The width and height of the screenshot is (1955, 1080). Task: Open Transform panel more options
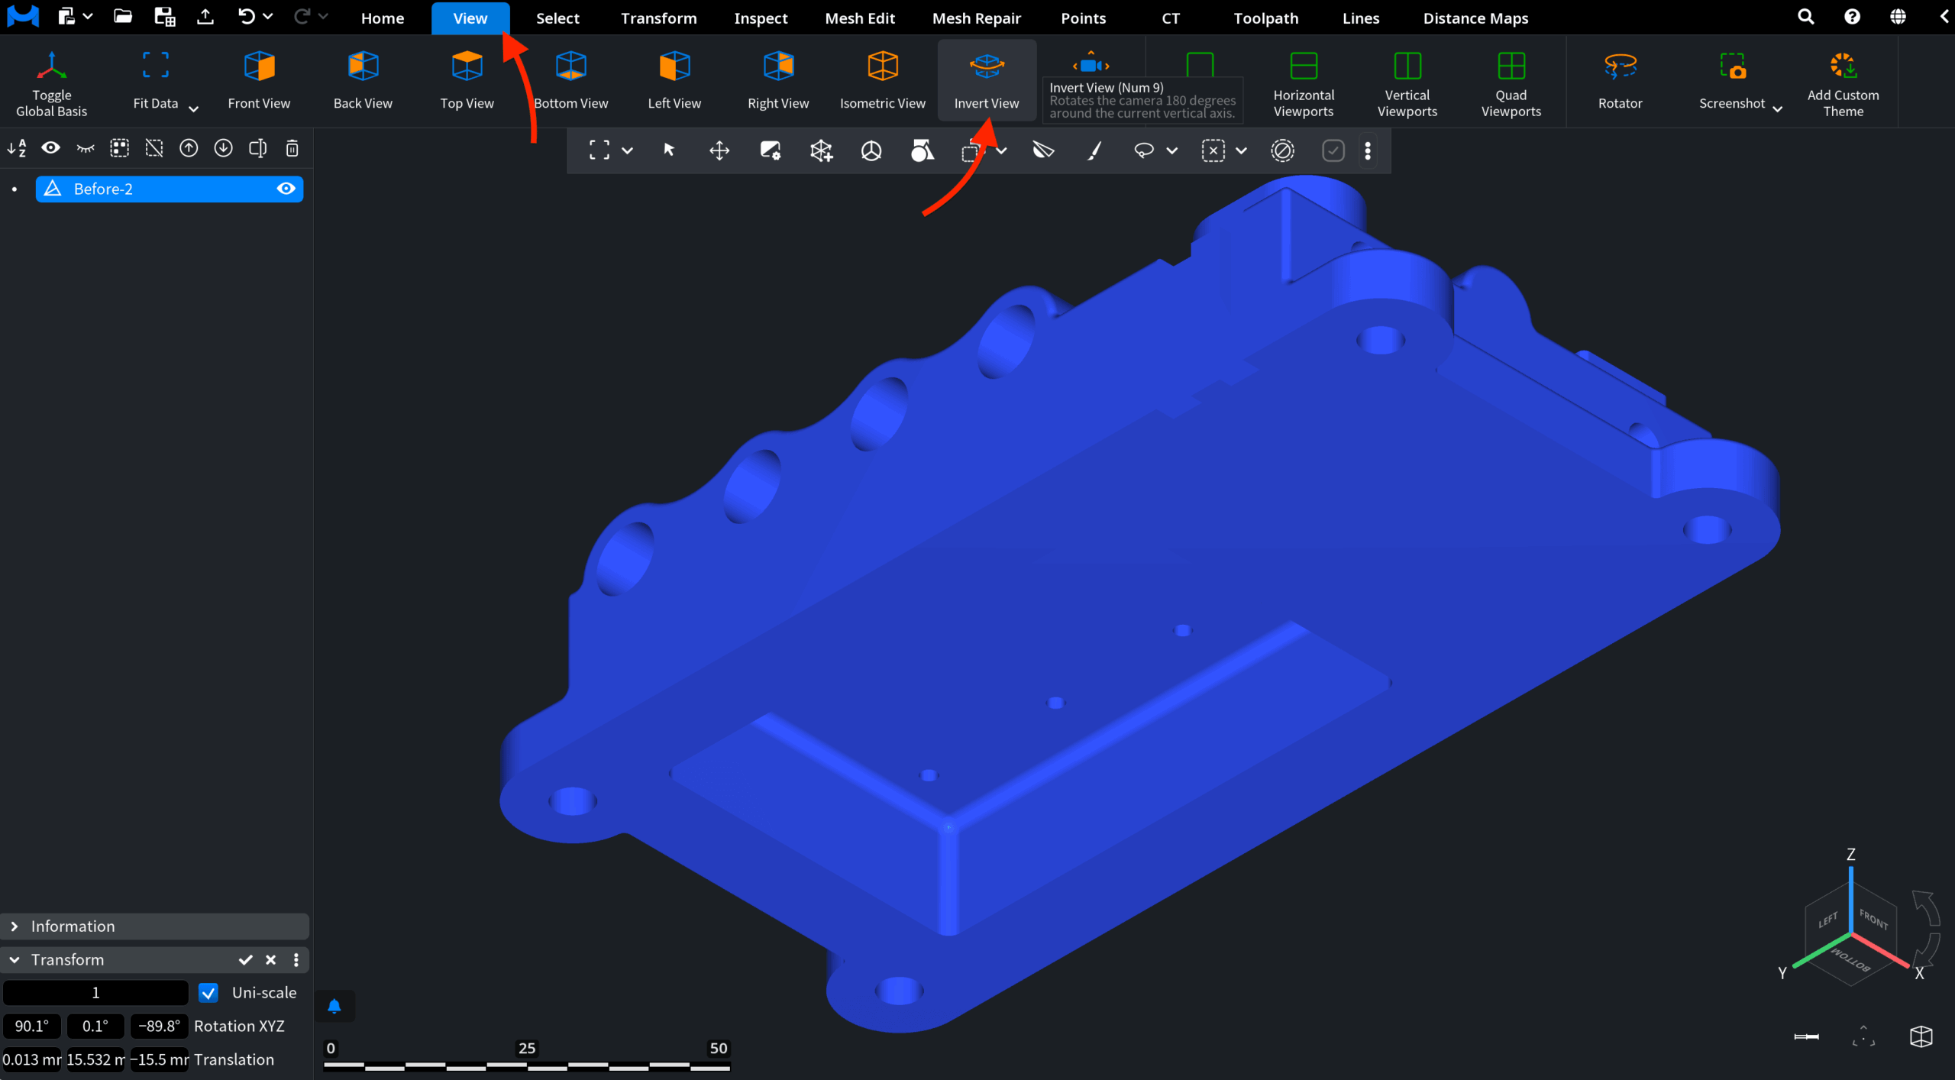click(x=296, y=959)
